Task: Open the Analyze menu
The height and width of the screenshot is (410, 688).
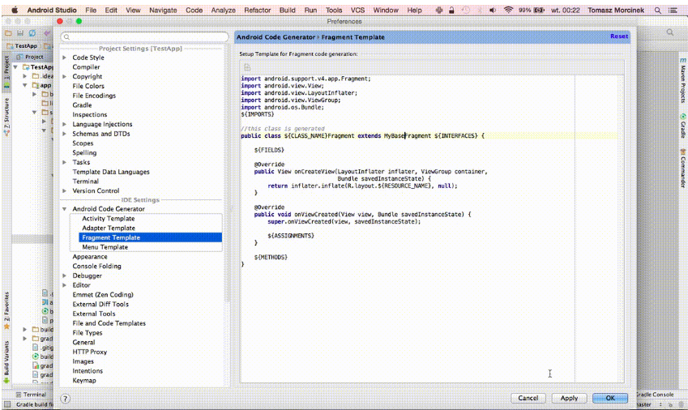Action: [224, 10]
